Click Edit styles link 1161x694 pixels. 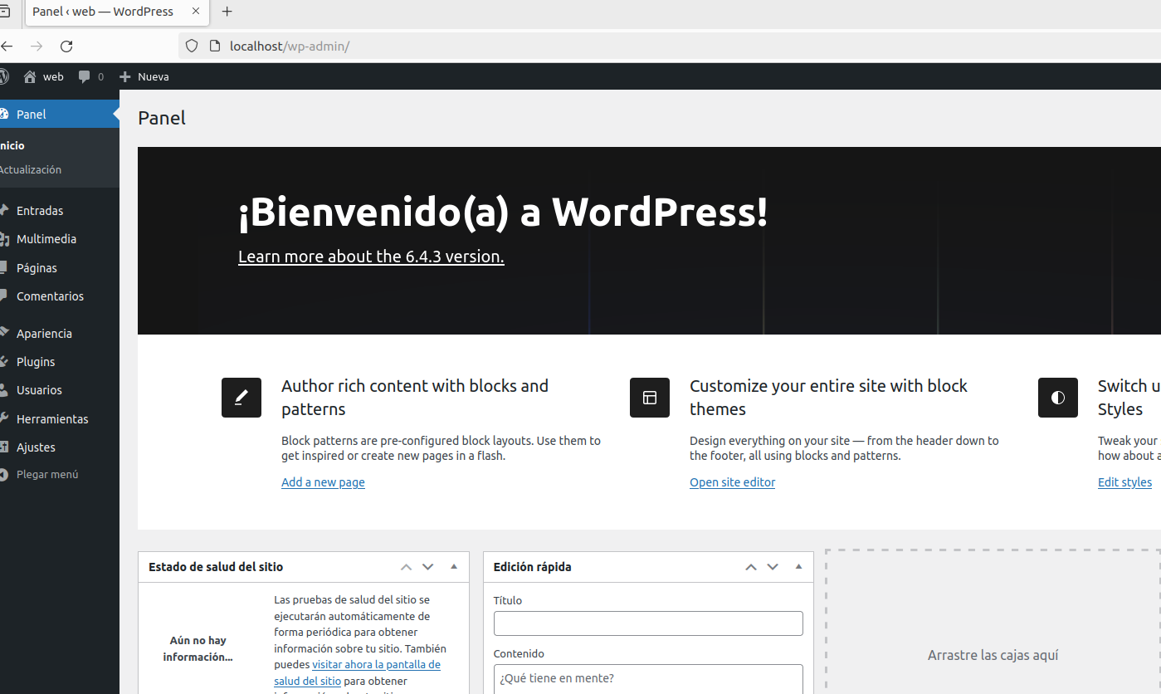[x=1124, y=482]
